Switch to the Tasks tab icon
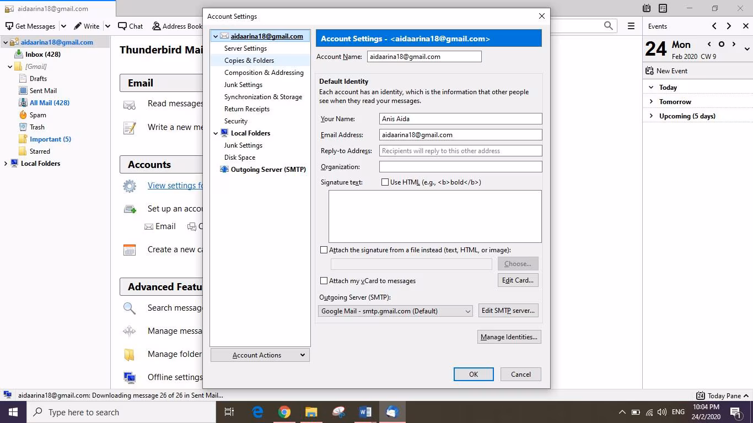 pyautogui.click(x=663, y=8)
